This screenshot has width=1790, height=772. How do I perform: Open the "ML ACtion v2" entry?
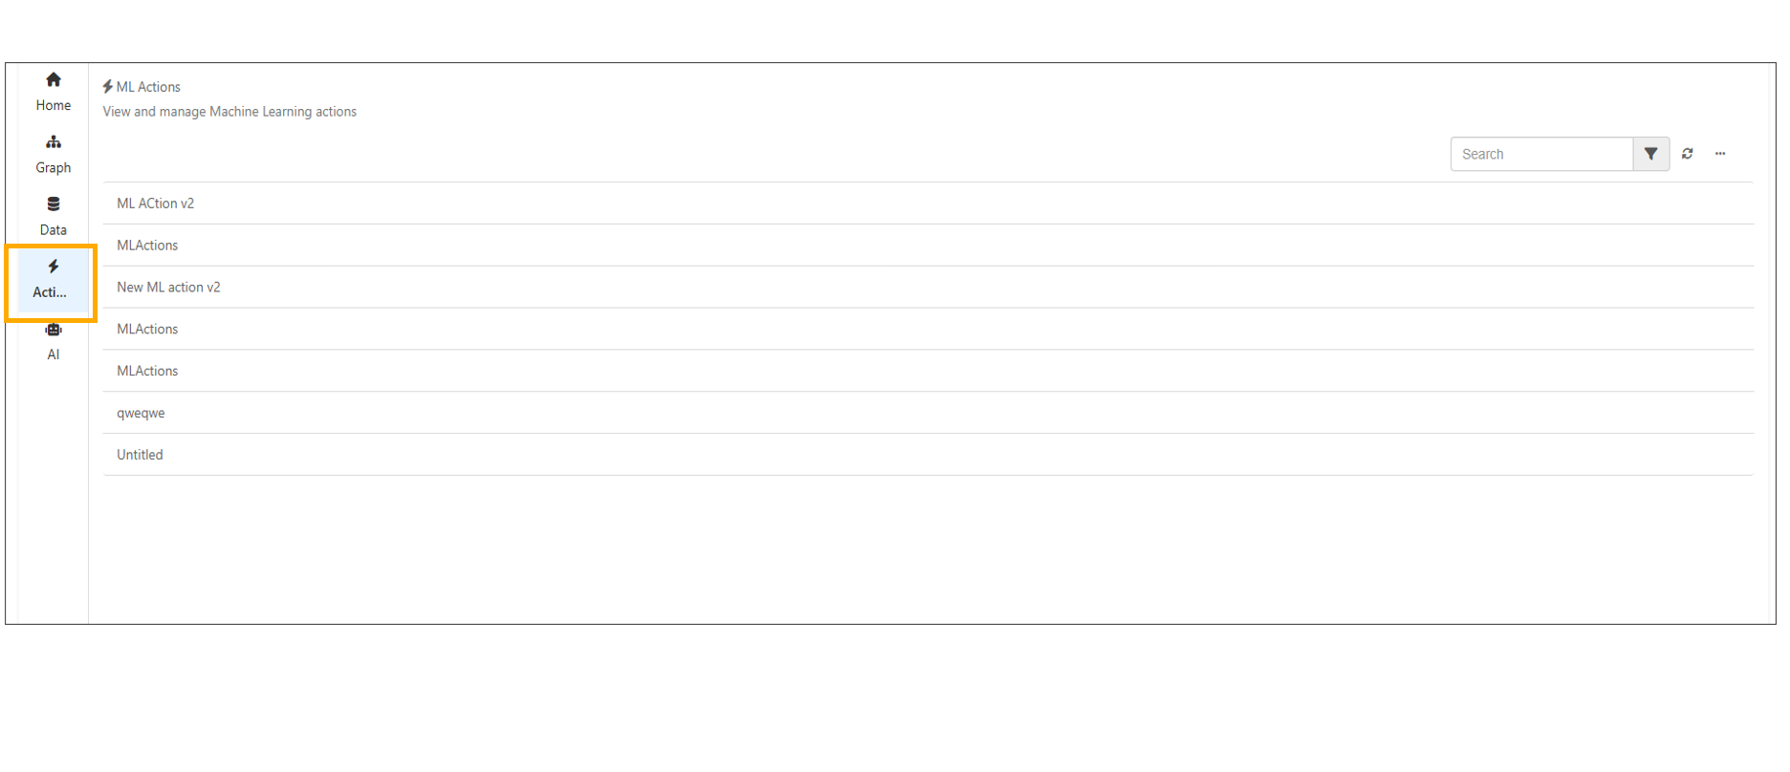(156, 204)
